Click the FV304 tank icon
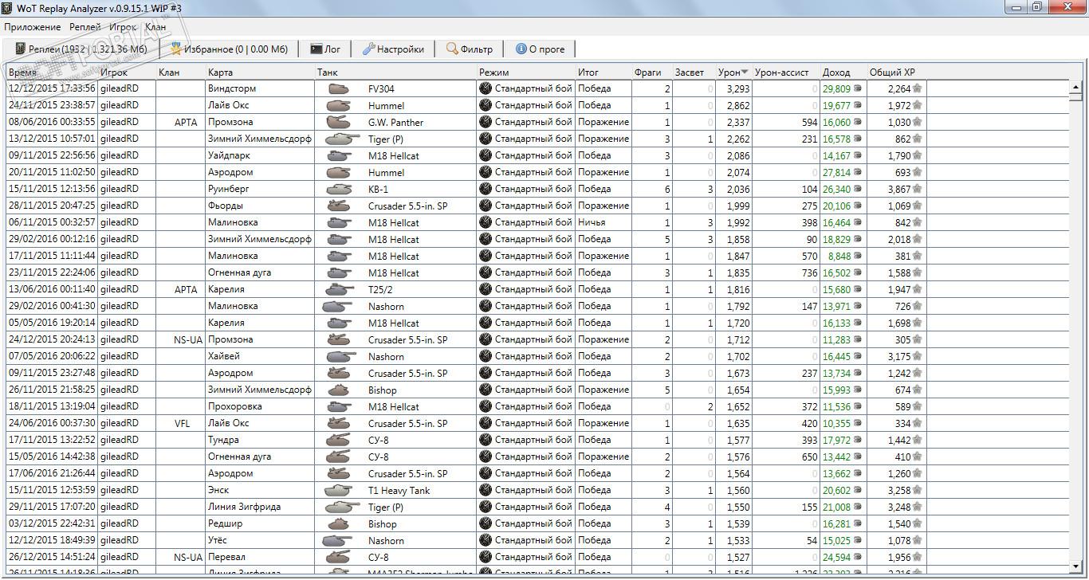The height and width of the screenshot is (580, 1089). 339,89
